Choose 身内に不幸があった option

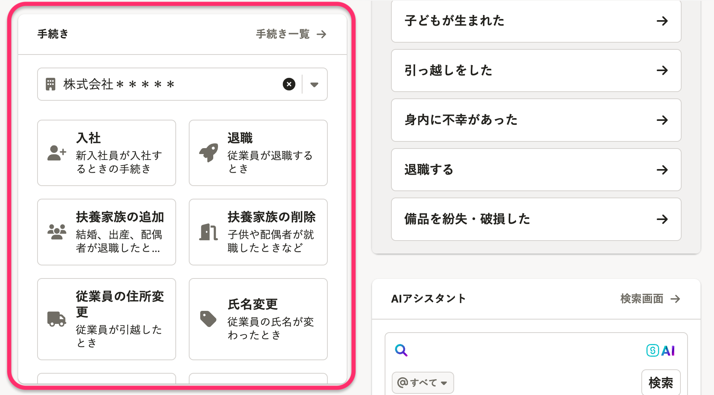coord(536,120)
